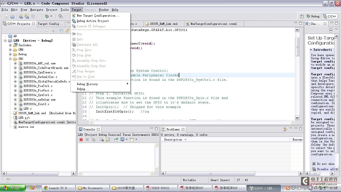341x192 pixels.
Task: Open the Launch TI D... Chrome taskbar item
Action: (59, 188)
